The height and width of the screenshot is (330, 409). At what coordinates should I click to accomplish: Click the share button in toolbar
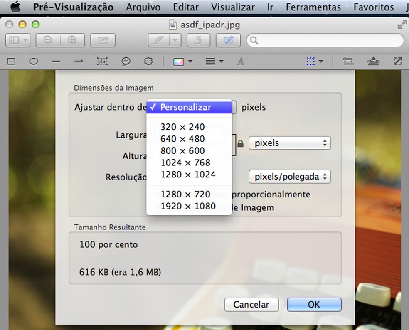coord(103,40)
